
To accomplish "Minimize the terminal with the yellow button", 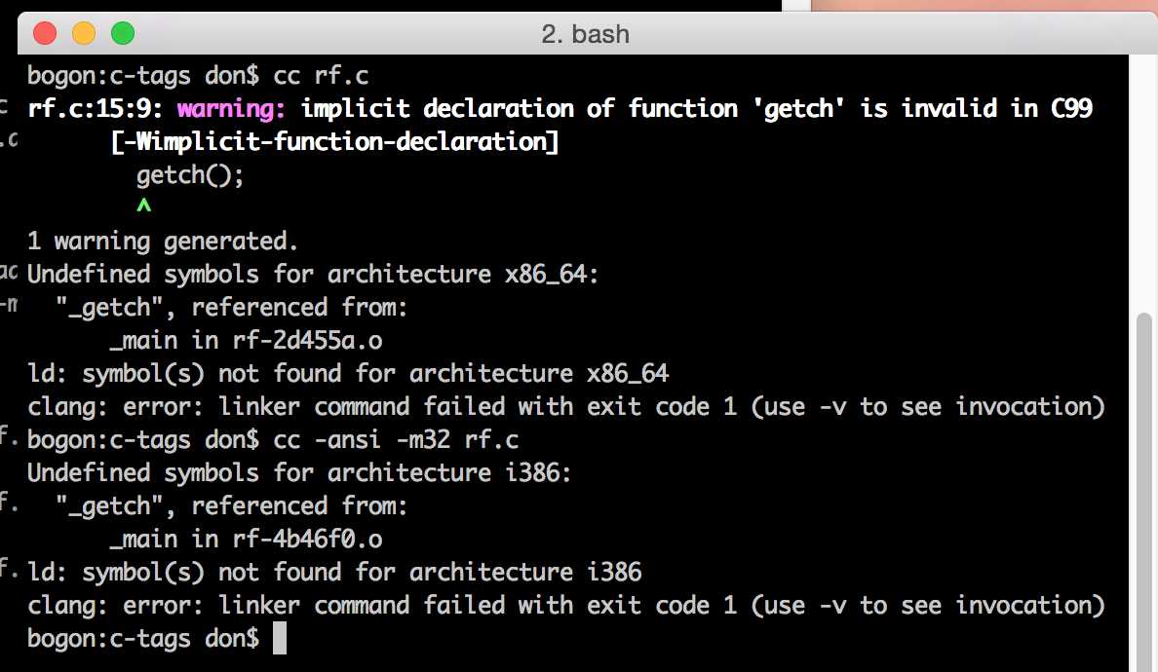I will click(84, 33).
